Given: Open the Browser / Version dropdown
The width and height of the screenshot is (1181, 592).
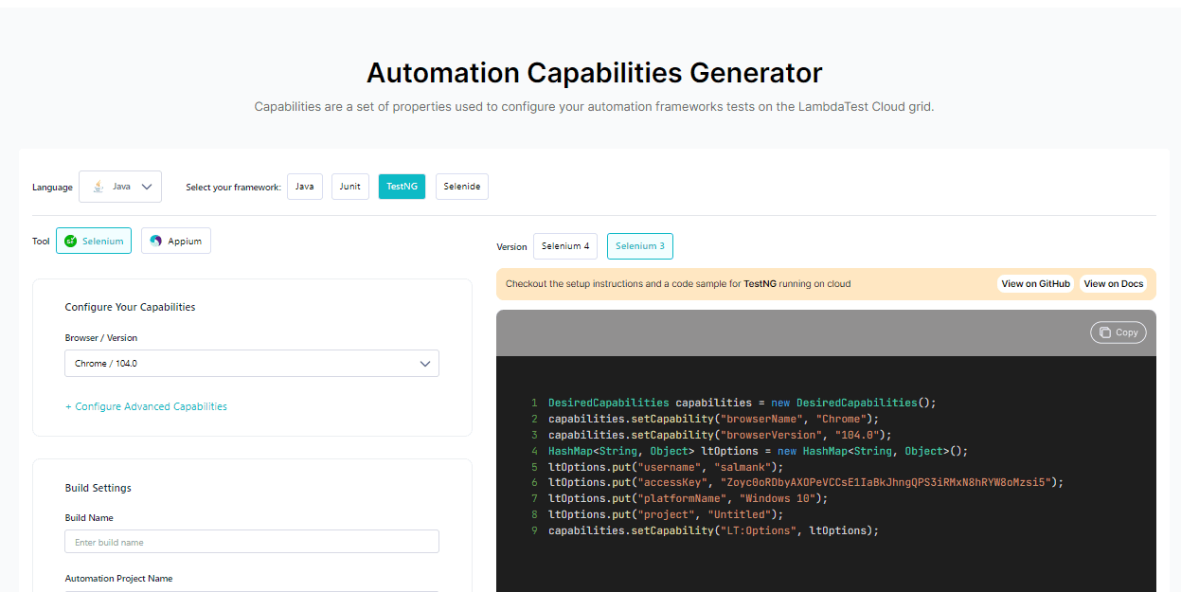Looking at the screenshot, I should point(251,363).
